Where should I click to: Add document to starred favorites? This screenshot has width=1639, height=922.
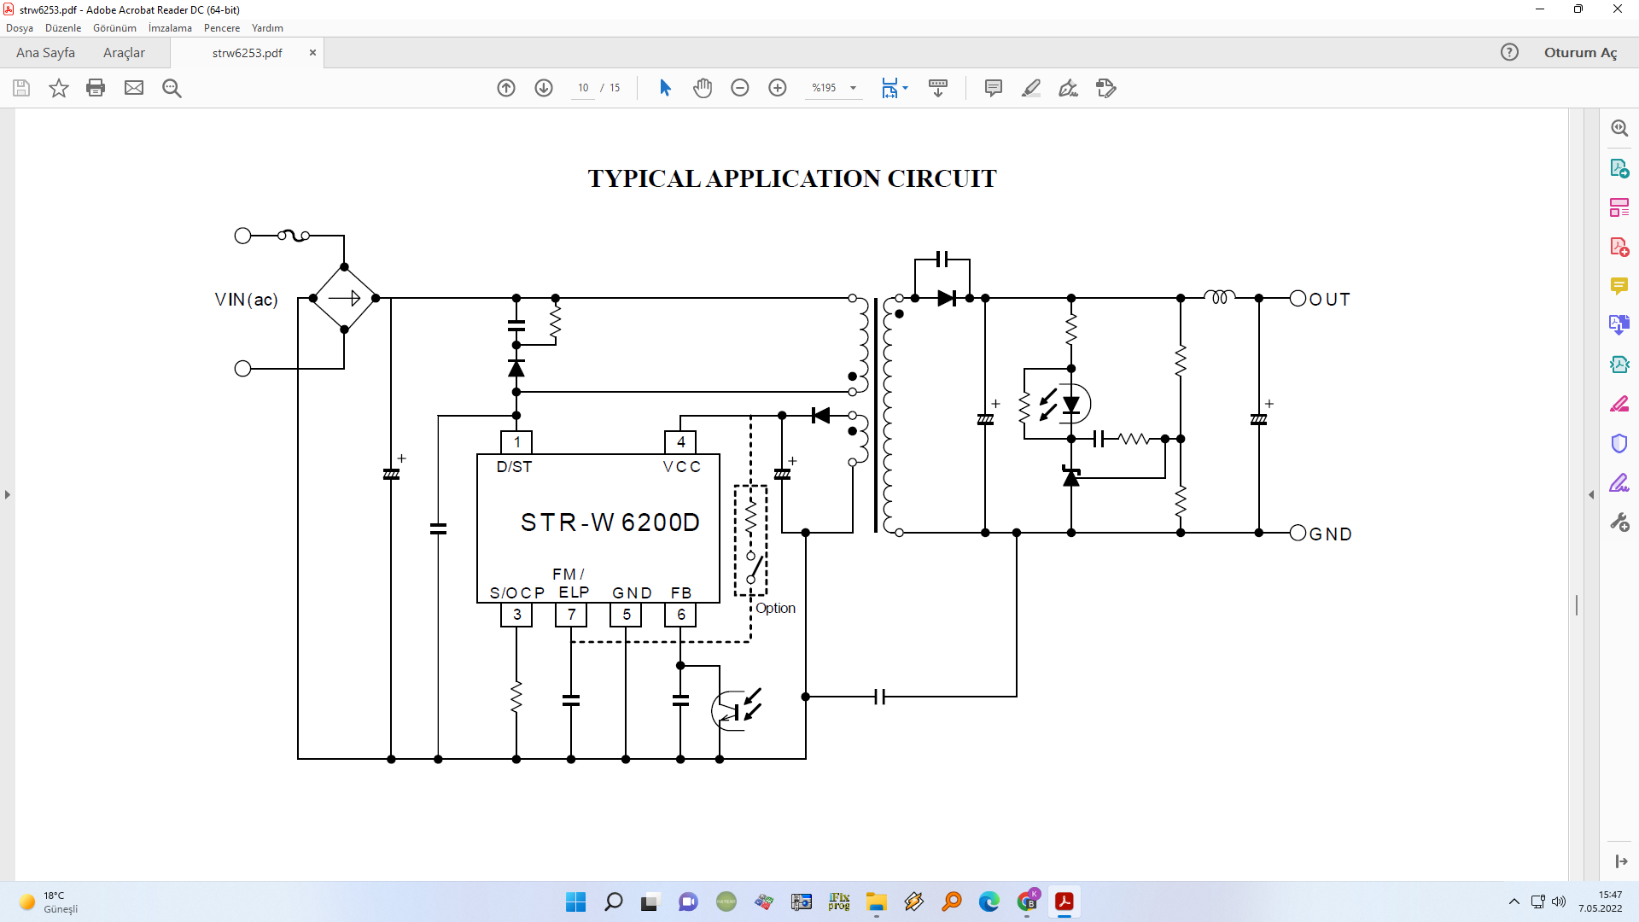click(x=58, y=88)
